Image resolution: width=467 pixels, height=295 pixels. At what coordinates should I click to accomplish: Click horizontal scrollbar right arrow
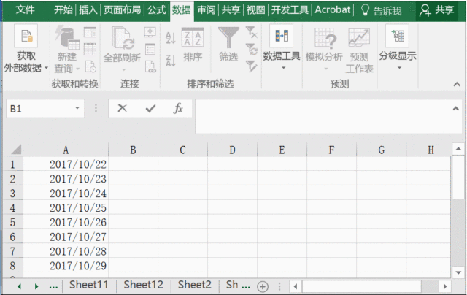[445, 287]
